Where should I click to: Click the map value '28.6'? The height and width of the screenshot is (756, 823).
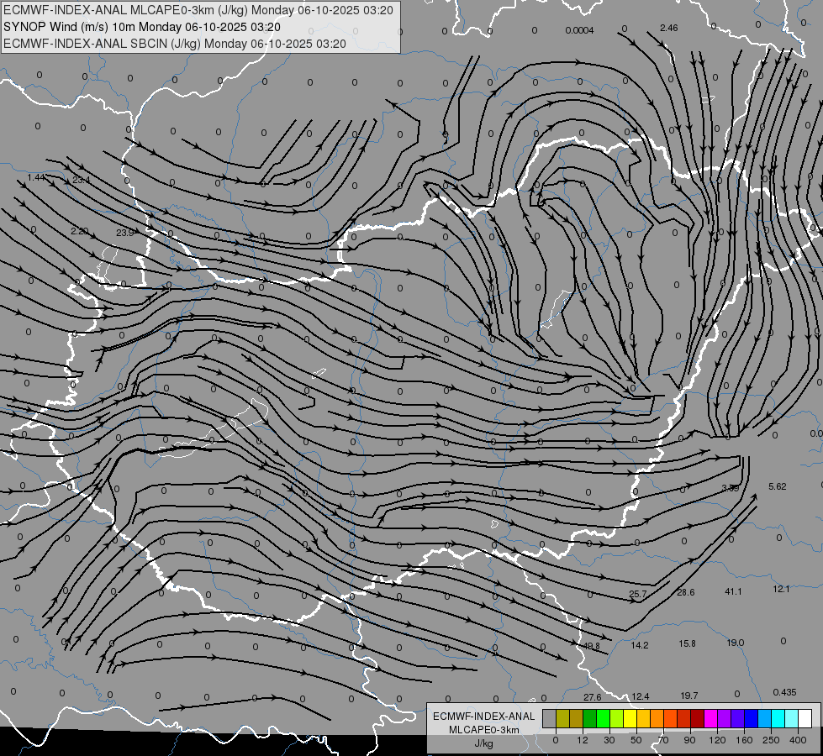[685, 592]
